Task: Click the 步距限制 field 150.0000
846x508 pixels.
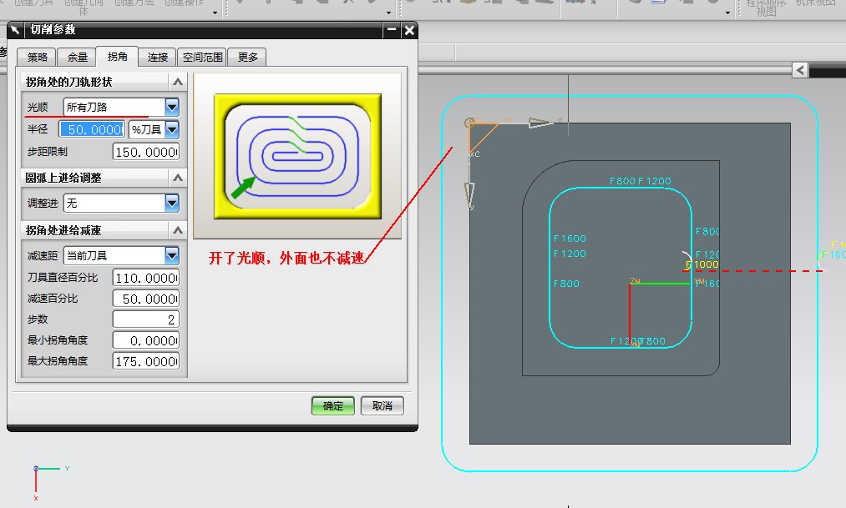Action: 146,152
